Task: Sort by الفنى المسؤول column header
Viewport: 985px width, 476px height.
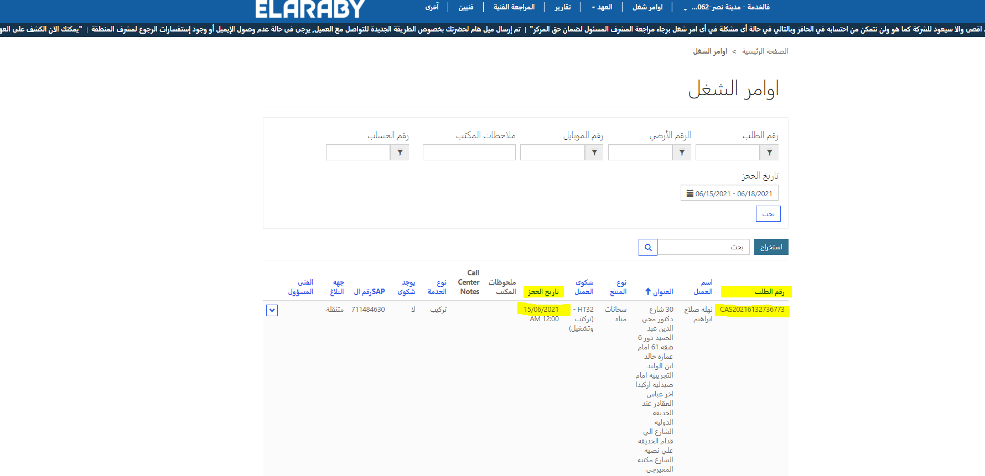Action: pos(300,287)
